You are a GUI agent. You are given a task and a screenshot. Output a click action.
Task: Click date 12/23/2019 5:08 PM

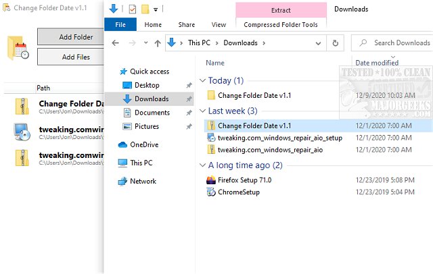click(x=385, y=180)
